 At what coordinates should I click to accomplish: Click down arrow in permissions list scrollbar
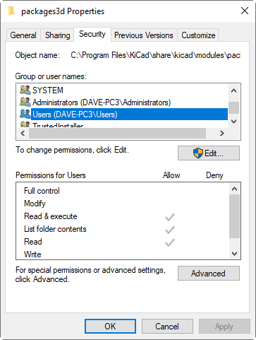[234, 254]
